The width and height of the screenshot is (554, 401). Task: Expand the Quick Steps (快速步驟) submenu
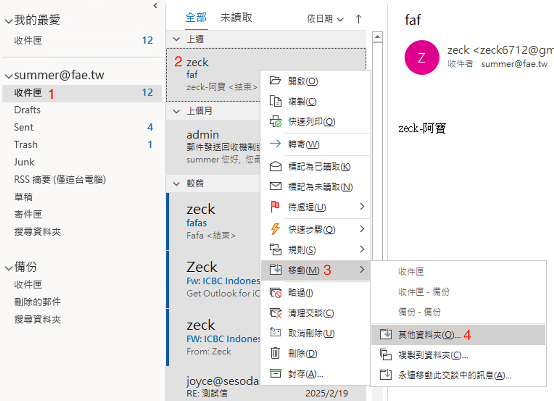tap(362, 229)
